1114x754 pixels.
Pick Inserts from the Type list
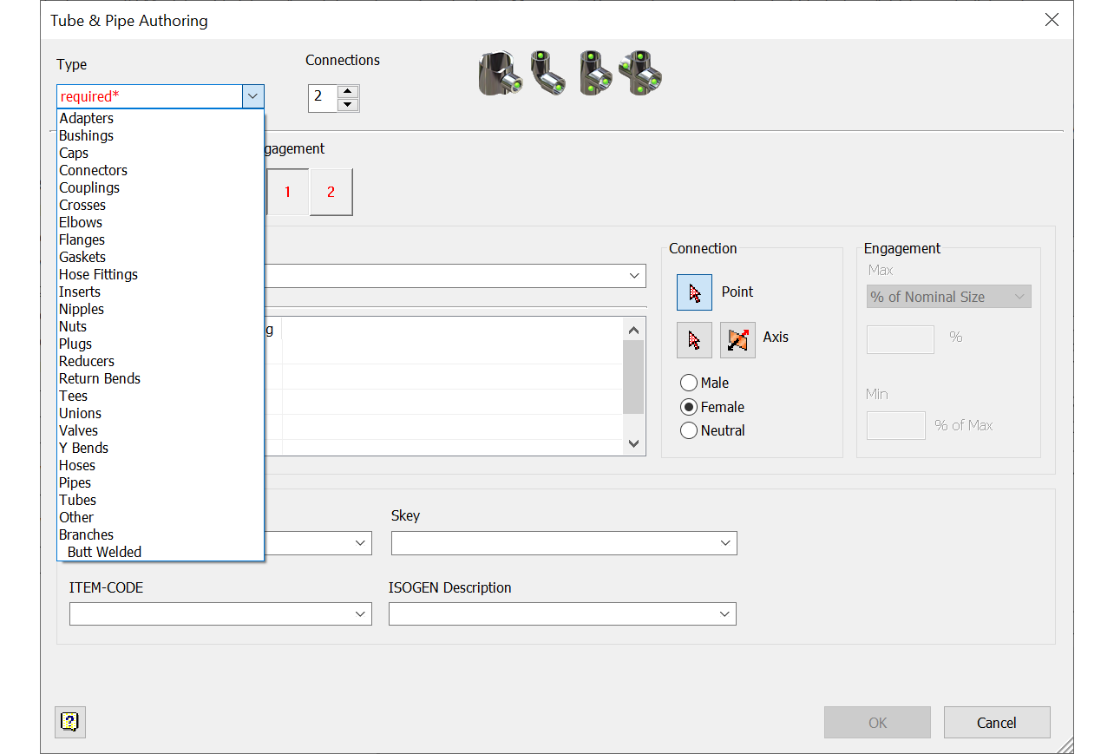pyautogui.click(x=160, y=292)
